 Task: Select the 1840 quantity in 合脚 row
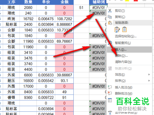click(x=28, y=30)
